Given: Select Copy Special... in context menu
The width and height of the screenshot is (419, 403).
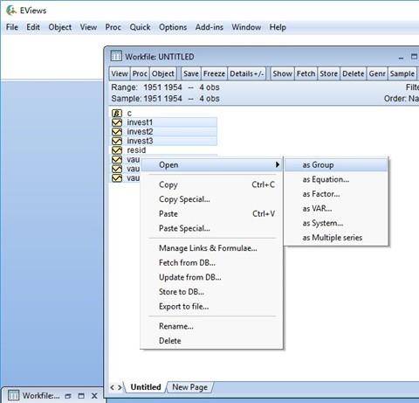Looking at the screenshot, I should click(211, 199).
